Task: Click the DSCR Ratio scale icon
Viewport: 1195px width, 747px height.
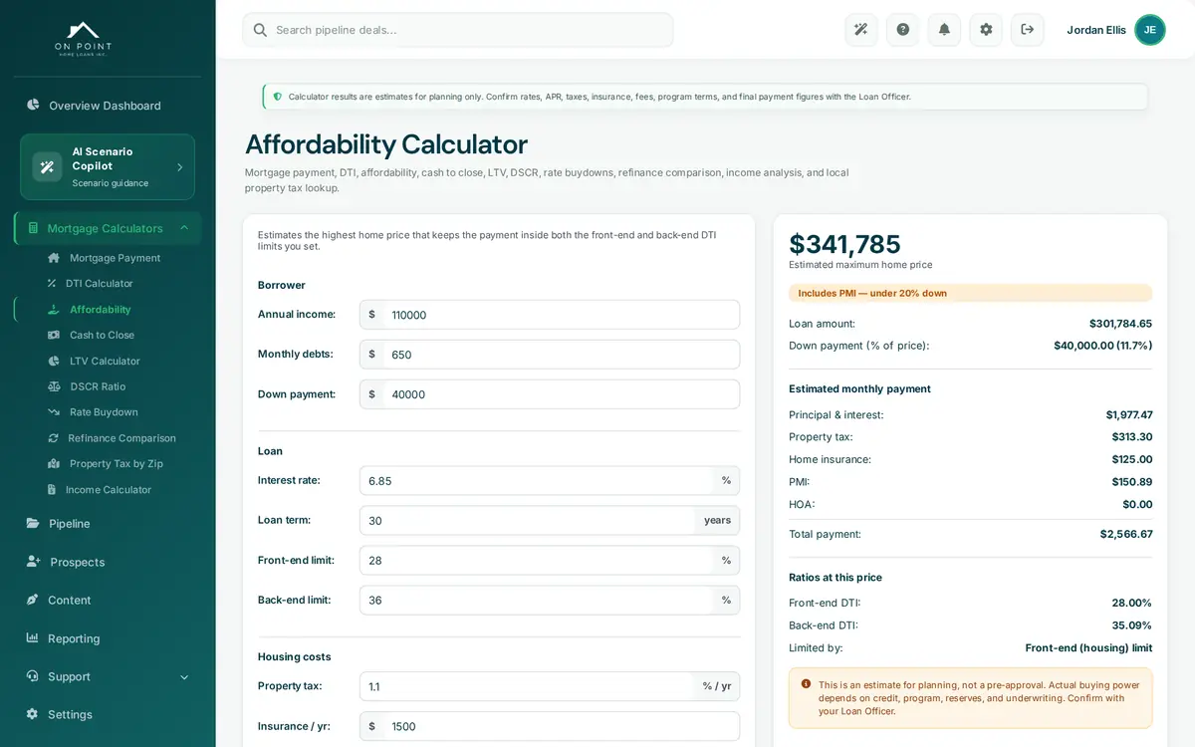Action: click(54, 386)
